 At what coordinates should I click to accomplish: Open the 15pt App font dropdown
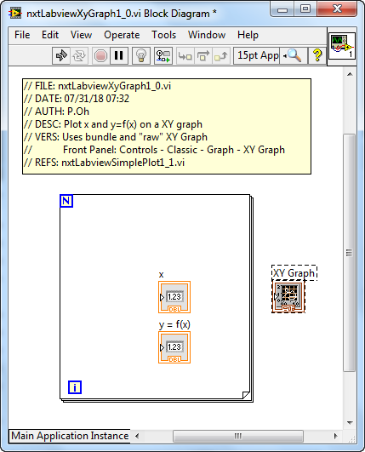[x=256, y=55]
